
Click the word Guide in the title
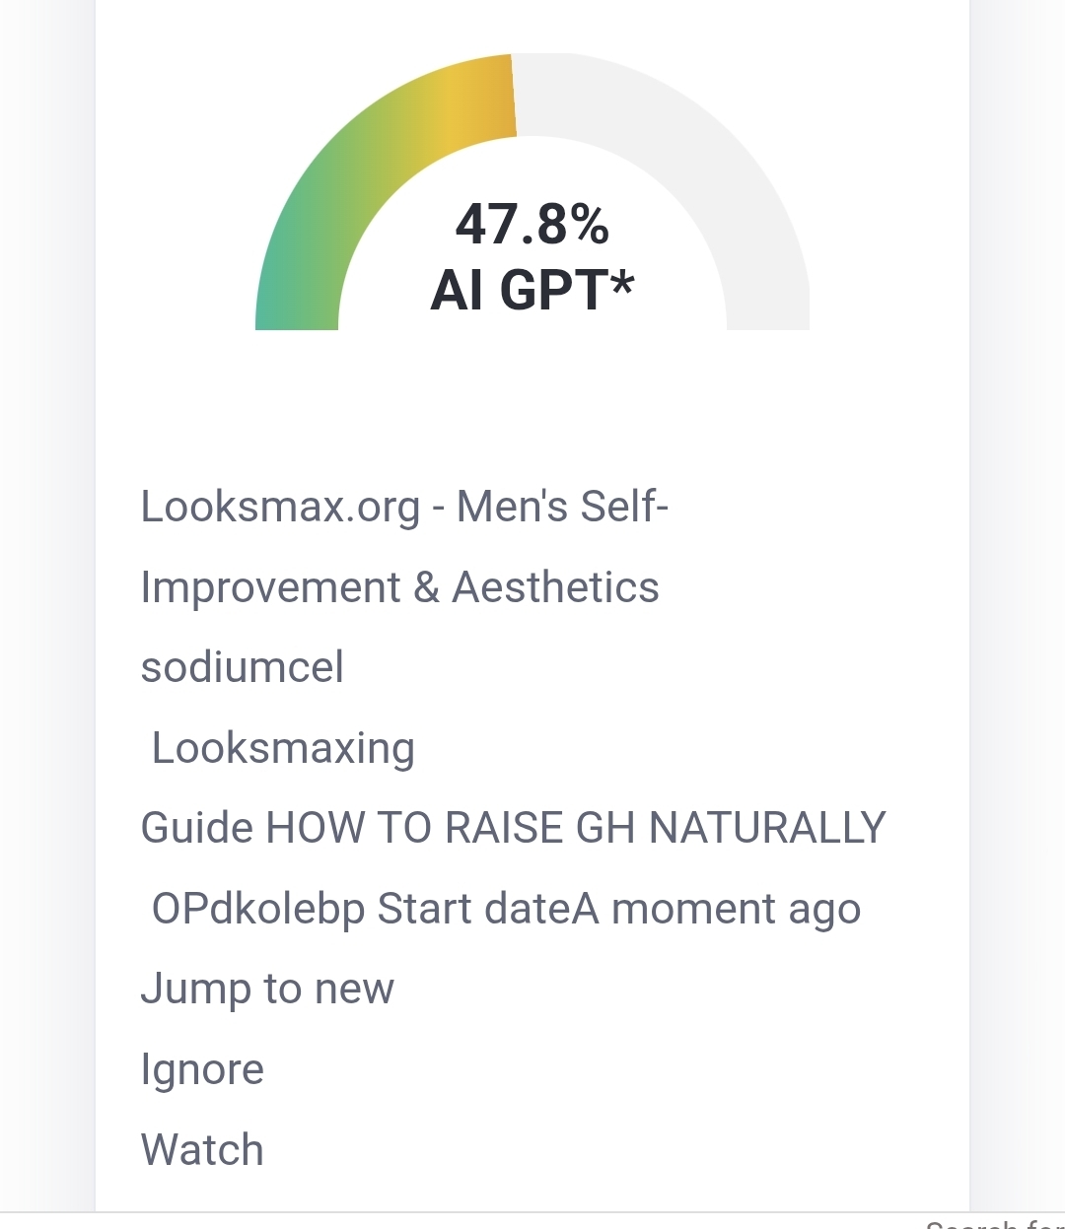[197, 828]
